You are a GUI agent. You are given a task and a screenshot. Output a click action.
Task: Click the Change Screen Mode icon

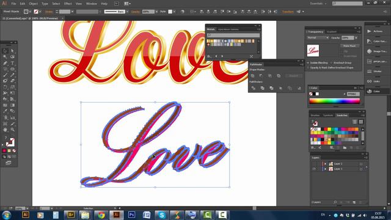coord(9,163)
